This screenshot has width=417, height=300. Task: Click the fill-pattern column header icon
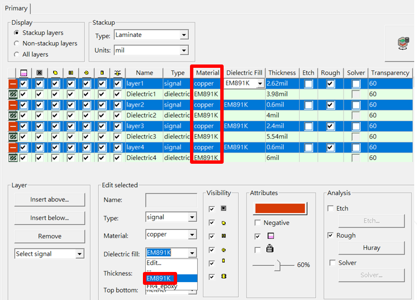coord(24,73)
